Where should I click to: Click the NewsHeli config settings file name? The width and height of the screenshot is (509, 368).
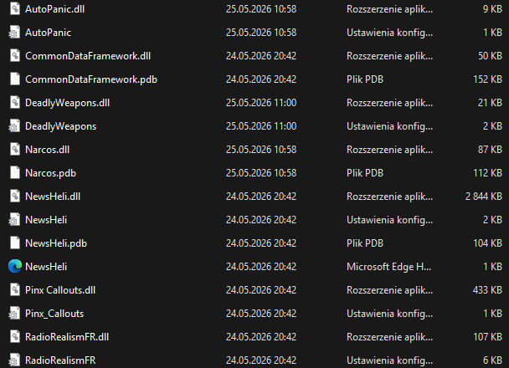[x=46, y=220]
